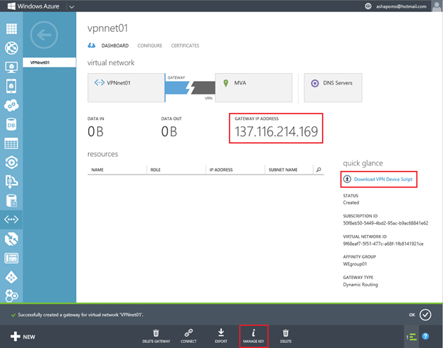443x348 pixels.
Task: Click Download VPN Device Script link
Action: tap(383, 179)
